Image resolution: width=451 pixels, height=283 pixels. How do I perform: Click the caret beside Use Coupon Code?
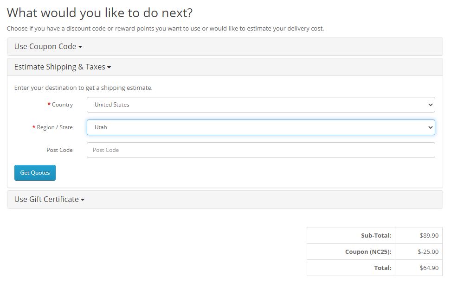point(80,47)
